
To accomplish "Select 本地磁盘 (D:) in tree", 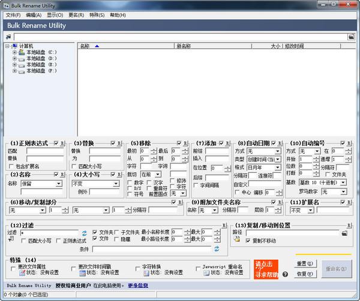I will click(x=41, y=59).
